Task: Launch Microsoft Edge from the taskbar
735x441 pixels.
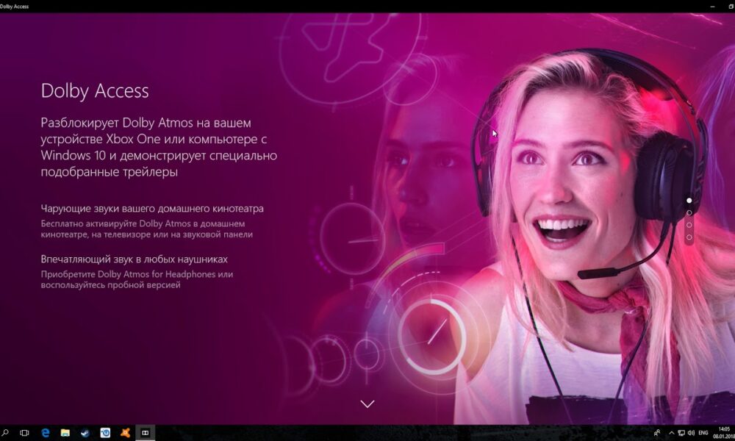Action: click(x=46, y=433)
